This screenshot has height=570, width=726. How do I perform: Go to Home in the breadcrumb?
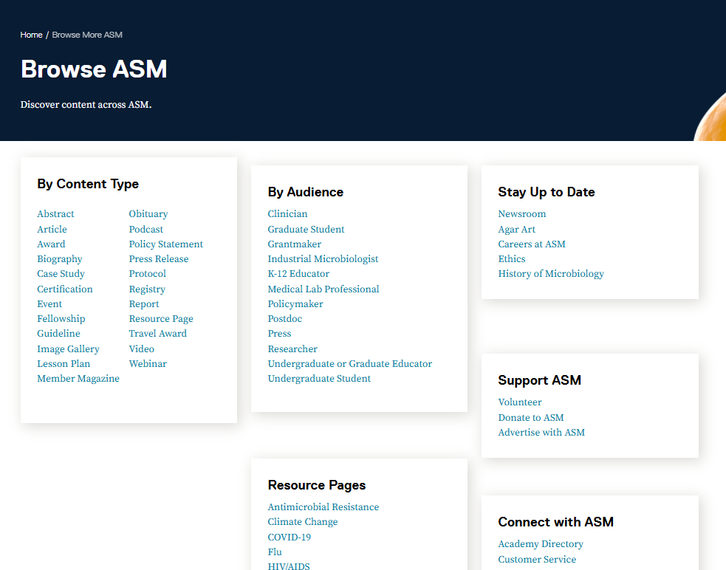click(x=31, y=35)
